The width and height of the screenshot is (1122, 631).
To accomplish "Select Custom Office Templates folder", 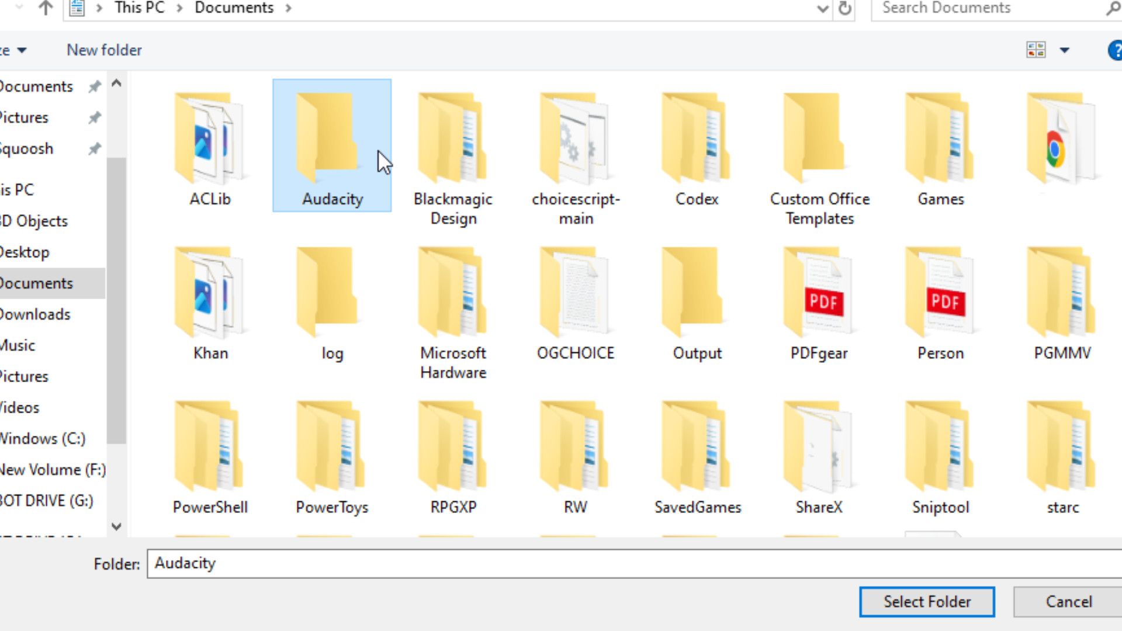I will (x=819, y=160).
